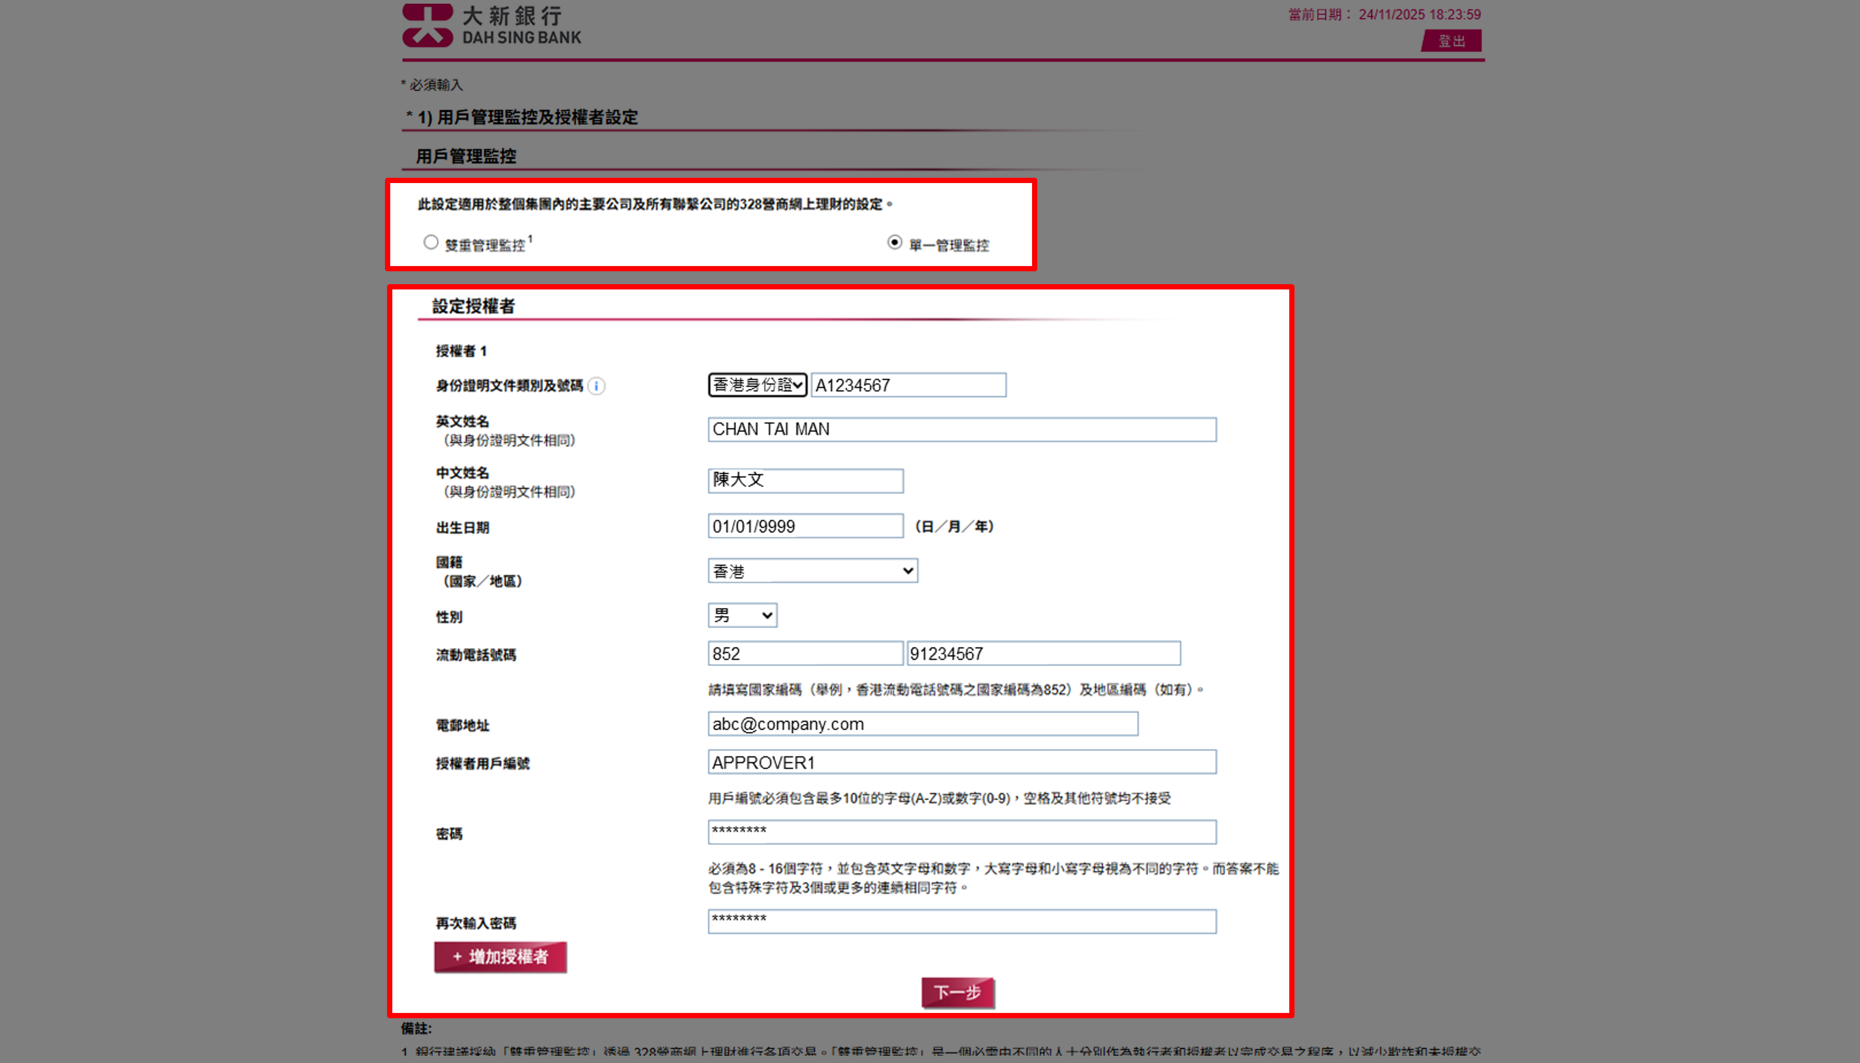Viewport: 1860px width, 1063px height.
Task: Click the birth date field 01/01/9999
Action: [x=805, y=526]
